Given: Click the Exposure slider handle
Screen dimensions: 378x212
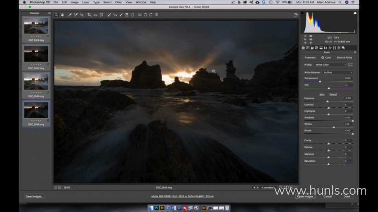Looking at the screenshot, I should 328,101.
